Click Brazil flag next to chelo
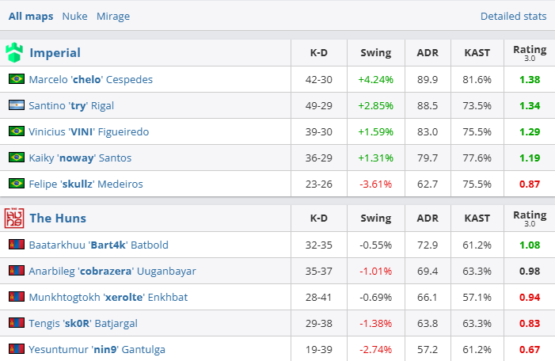 [x=16, y=79]
